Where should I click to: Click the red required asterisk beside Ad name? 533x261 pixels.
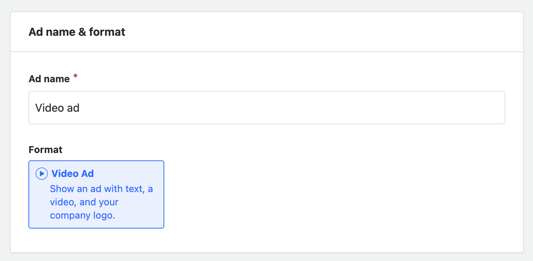(x=75, y=76)
